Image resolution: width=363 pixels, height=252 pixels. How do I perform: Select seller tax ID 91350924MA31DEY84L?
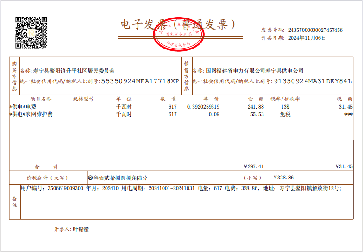(313, 81)
